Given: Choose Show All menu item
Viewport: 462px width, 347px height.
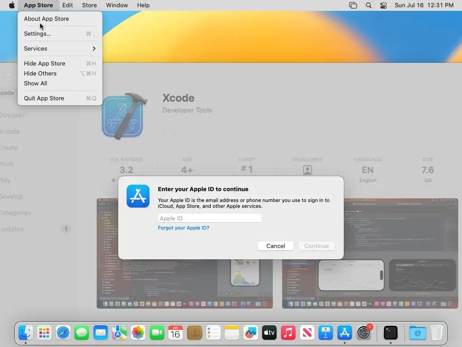Looking at the screenshot, I should [60, 84].
